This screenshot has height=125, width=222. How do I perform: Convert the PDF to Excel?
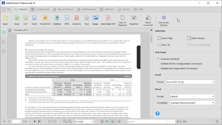point(17,20)
